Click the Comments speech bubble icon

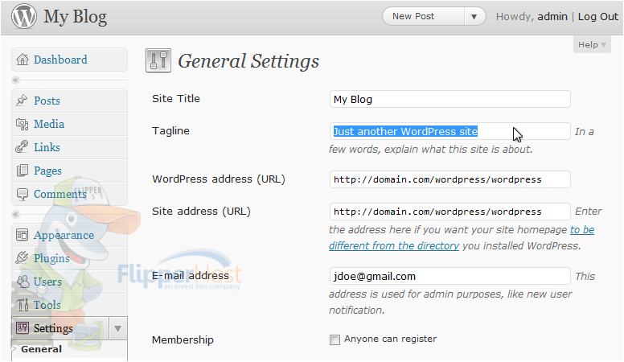click(x=23, y=194)
